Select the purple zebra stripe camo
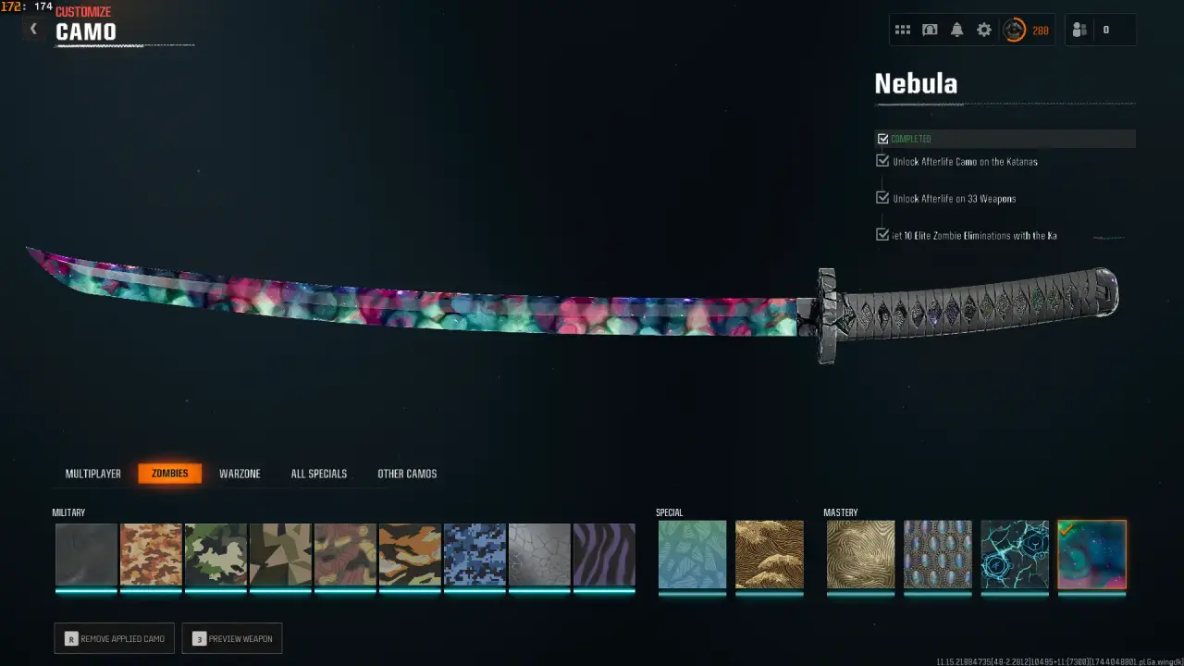Screen dimensions: 1184x666 pos(605,555)
